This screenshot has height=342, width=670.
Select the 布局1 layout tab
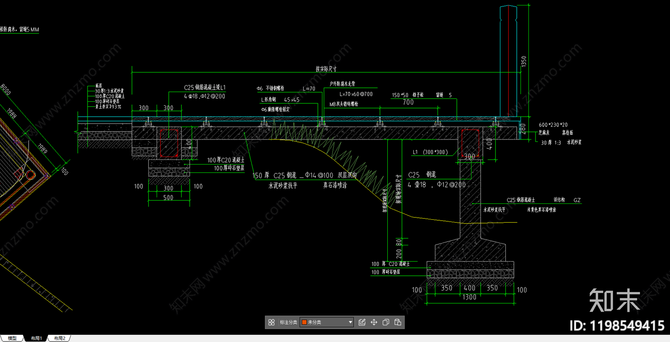36,338
